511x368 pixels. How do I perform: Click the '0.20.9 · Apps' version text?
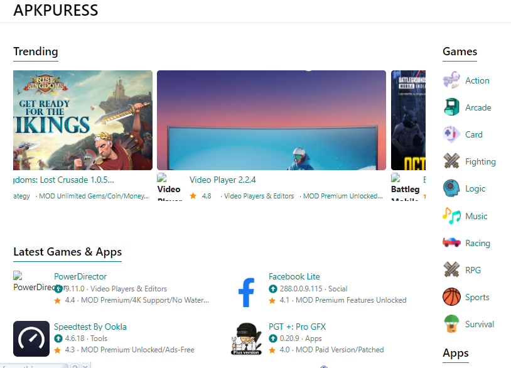click(x=301, y=338)
